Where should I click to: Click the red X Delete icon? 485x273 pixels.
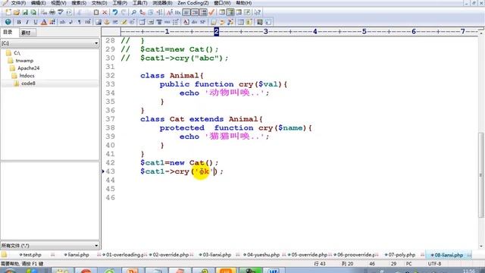pyautogui.click(x=105, y=12)
